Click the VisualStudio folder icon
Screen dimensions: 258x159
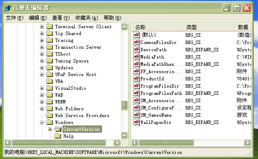(x=49, y=88)
